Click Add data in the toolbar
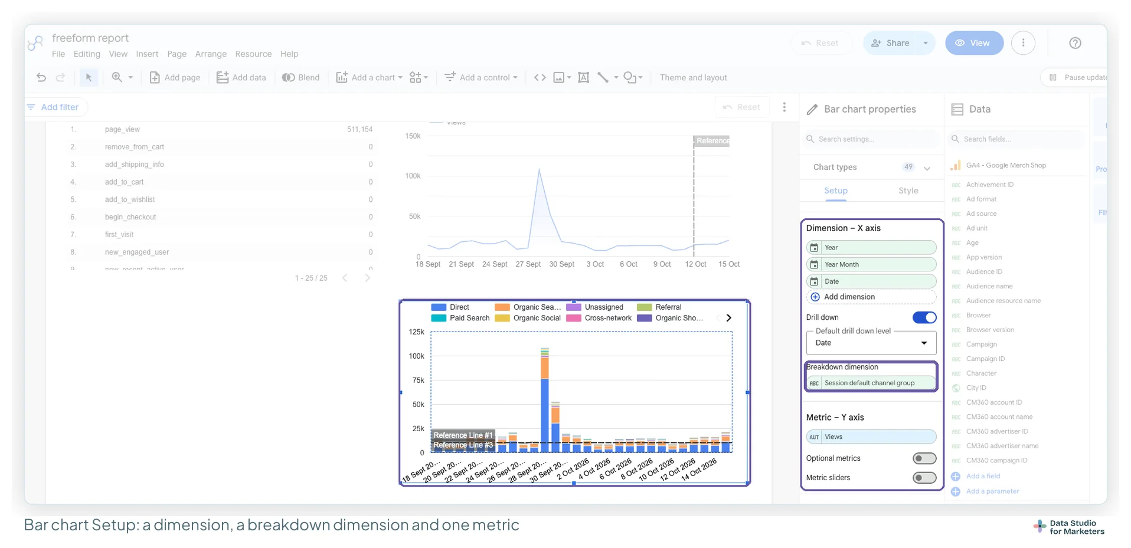 241,77
